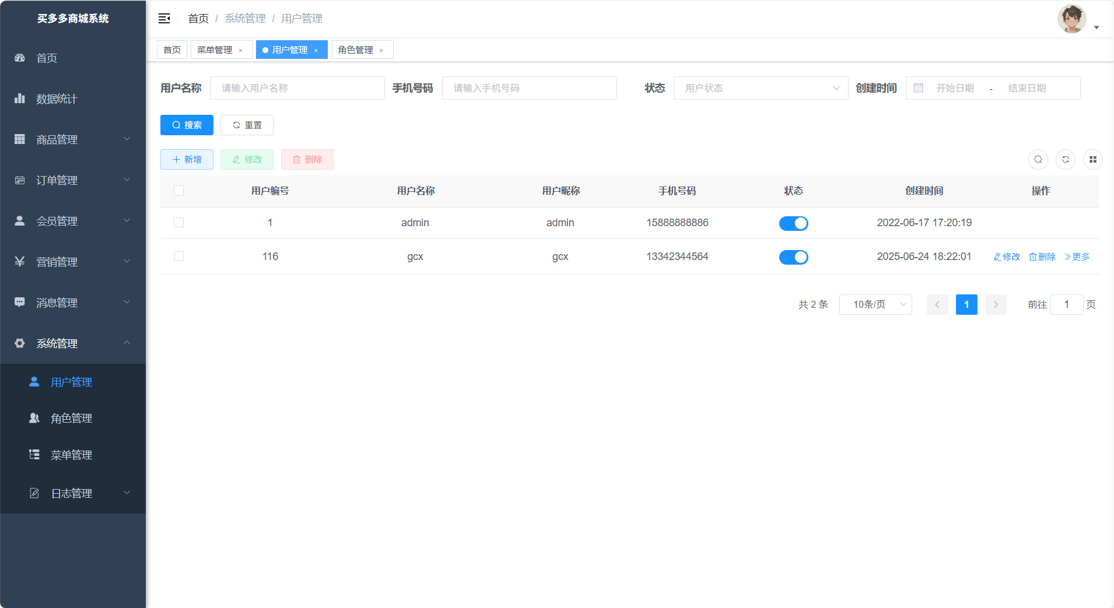Disable status switch for admin user

pos(793,223)
